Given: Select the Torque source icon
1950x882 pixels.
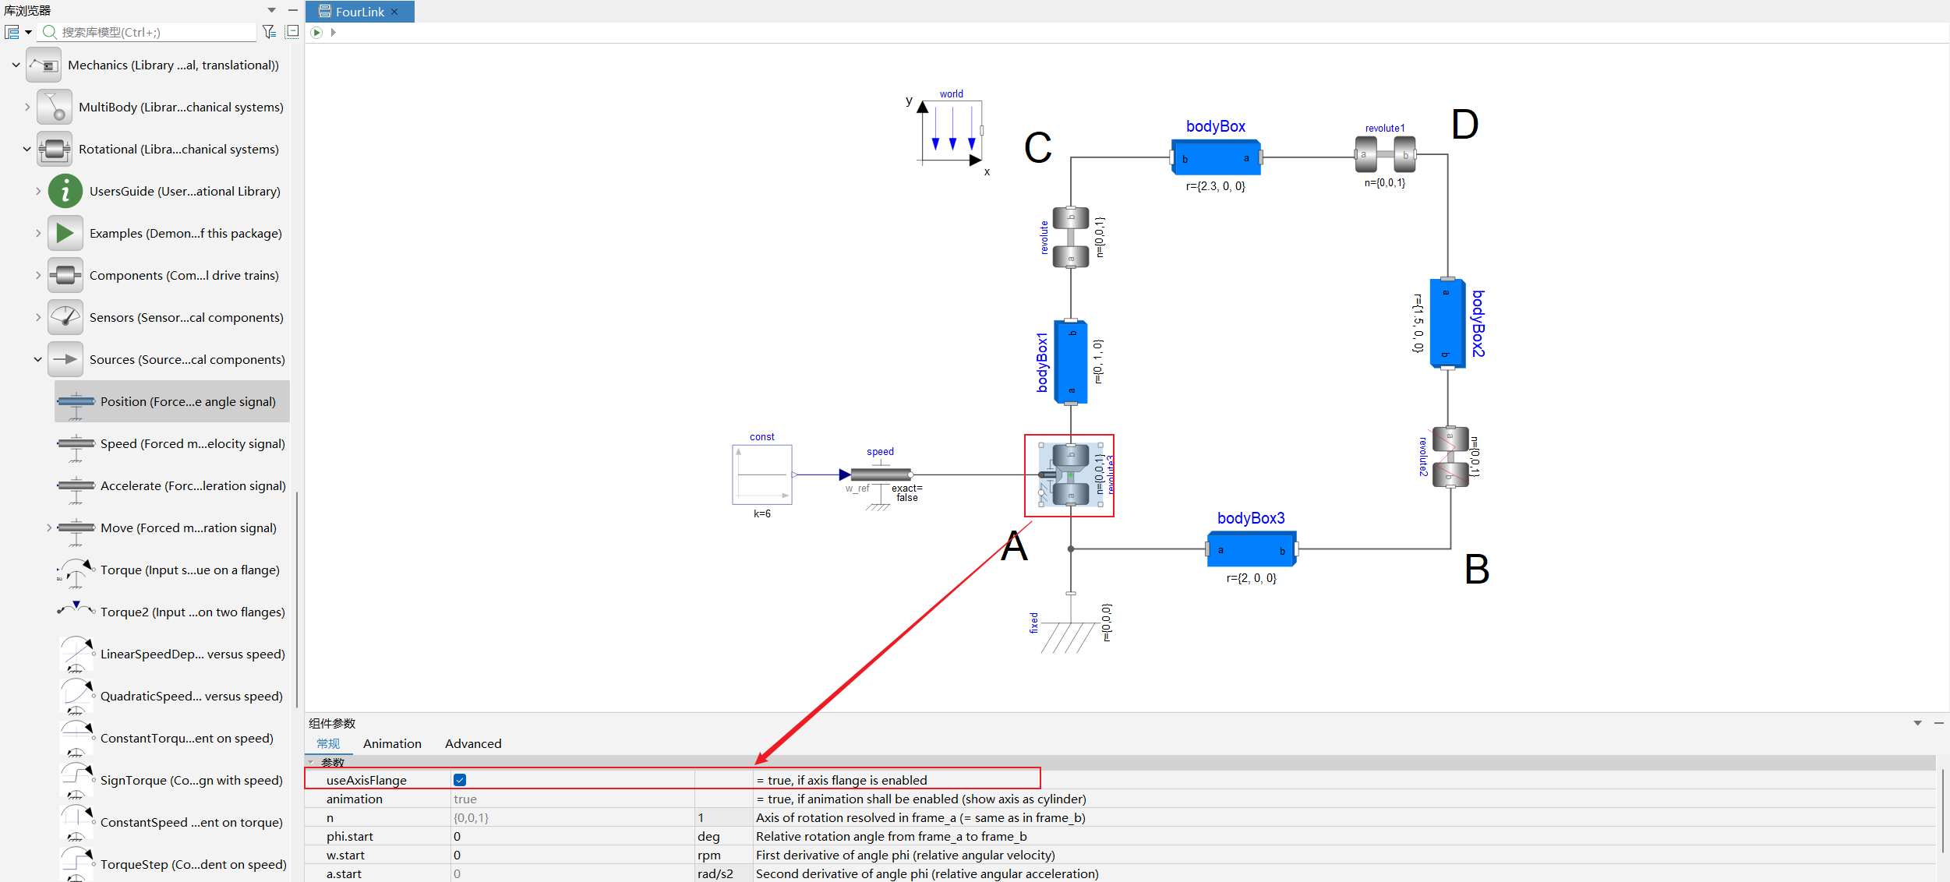Looking at the screenshot, I should click(x=76, y=571).
